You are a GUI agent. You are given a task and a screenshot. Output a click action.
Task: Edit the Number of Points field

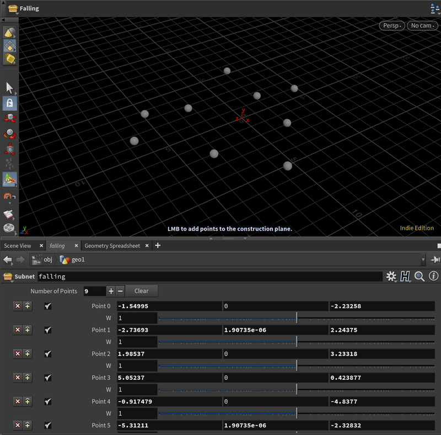pos(94,291)
